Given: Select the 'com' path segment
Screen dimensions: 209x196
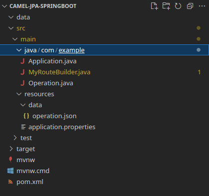Looking at the screenshot, I should pos(47,50).
